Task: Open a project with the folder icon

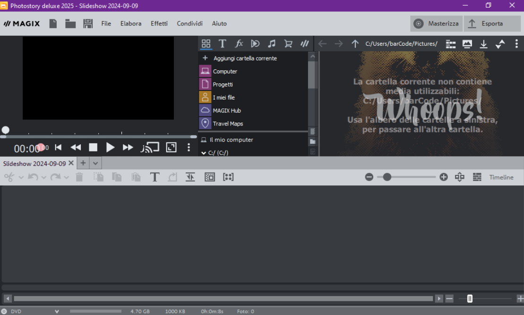Action: click(70, 24)
